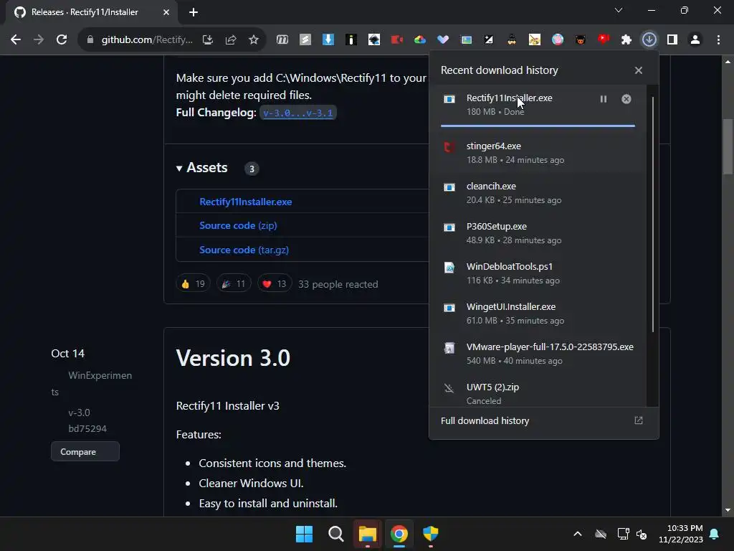Click the downloads popup scrollbar
734x551 pixels.
coord(652,215)
